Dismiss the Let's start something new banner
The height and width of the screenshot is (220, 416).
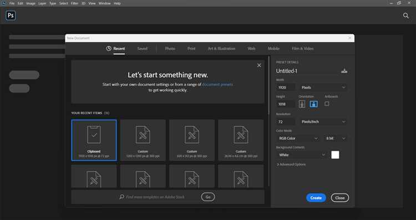click(x=259, y=65)
